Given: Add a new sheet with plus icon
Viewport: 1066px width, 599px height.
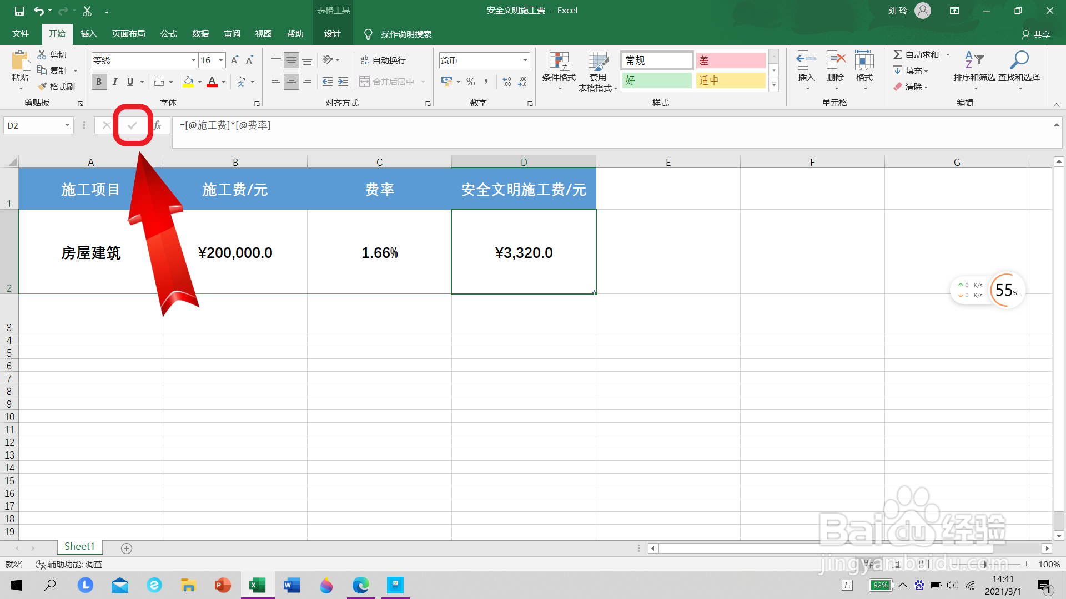Looking at the screenshot, I should (127, 548).
